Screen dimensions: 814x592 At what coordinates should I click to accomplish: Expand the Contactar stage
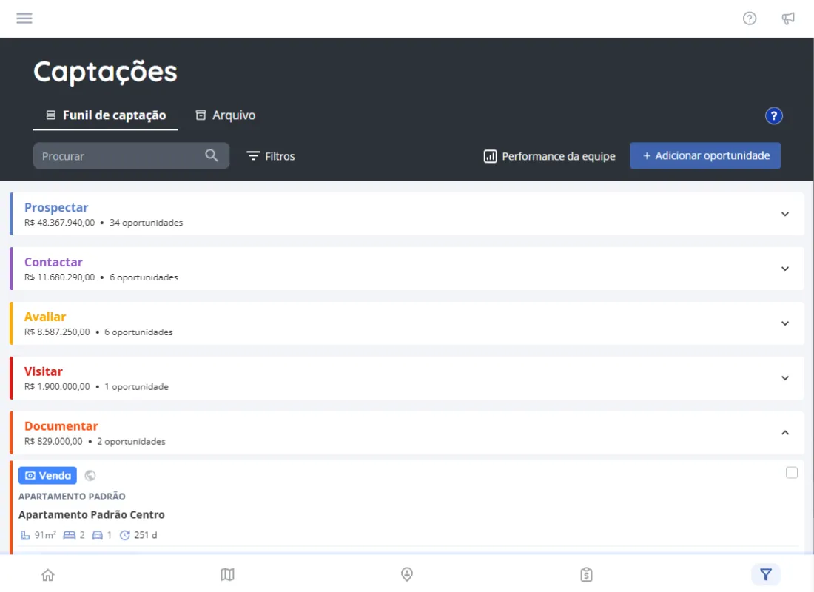click(x=785, y=269)
